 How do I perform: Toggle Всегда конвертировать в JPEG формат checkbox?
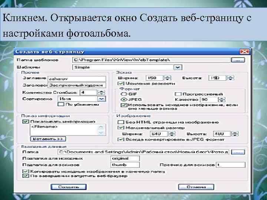point(121,139)
